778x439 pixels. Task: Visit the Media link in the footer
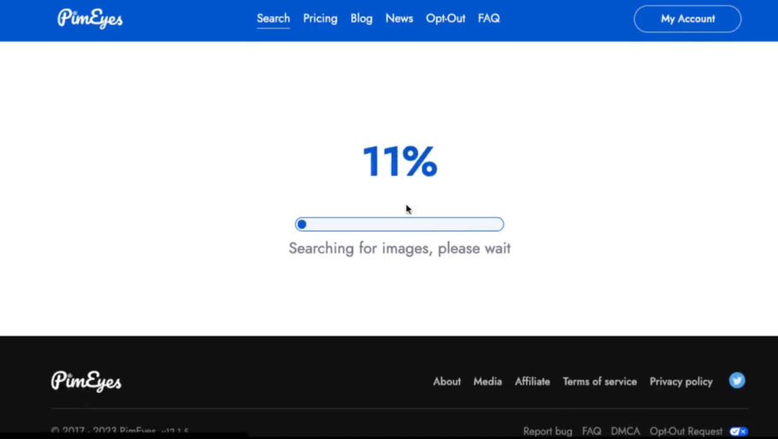pos(487,382)
